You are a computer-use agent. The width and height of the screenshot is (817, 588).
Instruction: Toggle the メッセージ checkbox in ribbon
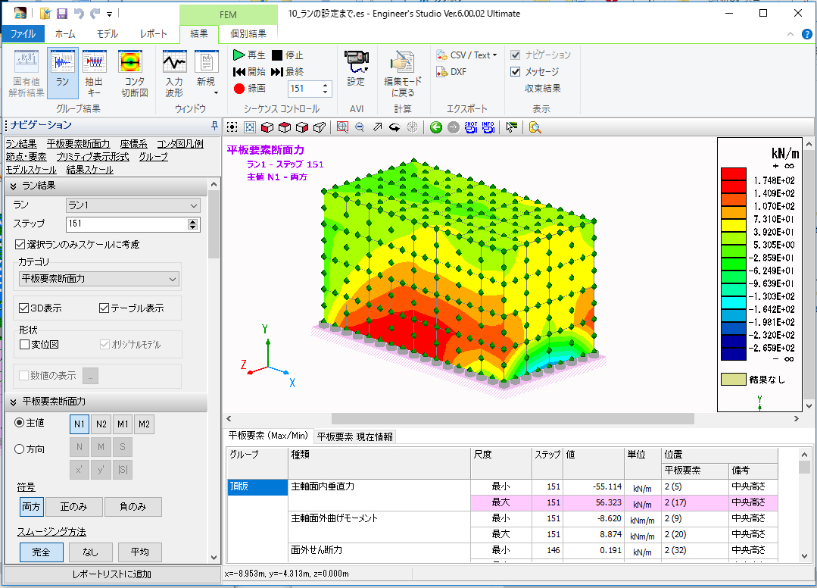516,71
